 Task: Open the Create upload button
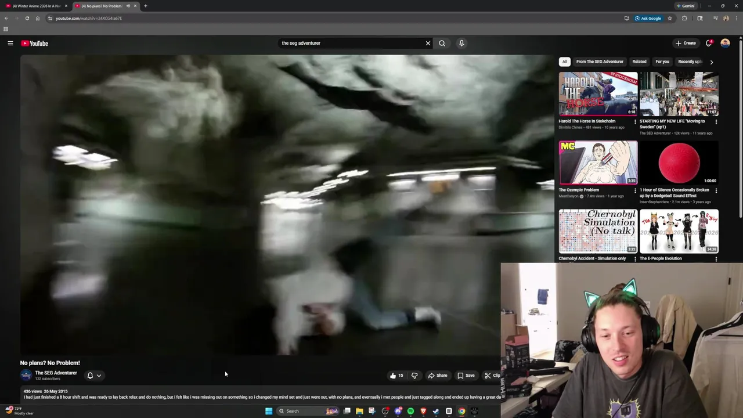click(686, 43)
